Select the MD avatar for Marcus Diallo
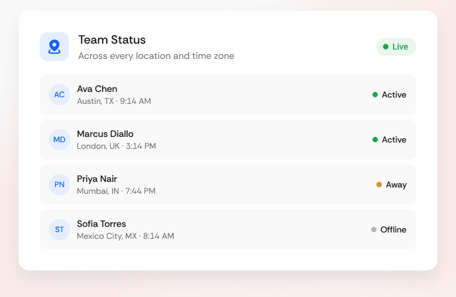Image resolution: width=456 pixels, height=297 pixels. 60,140
